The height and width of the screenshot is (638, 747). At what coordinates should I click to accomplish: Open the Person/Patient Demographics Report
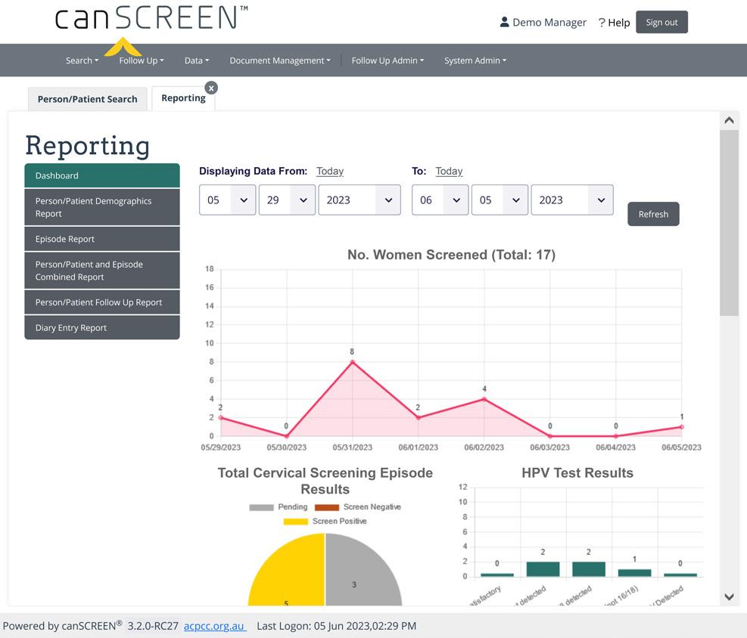click(101, 206)
